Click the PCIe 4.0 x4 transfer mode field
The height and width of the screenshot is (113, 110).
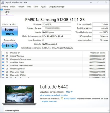point(56,36)
